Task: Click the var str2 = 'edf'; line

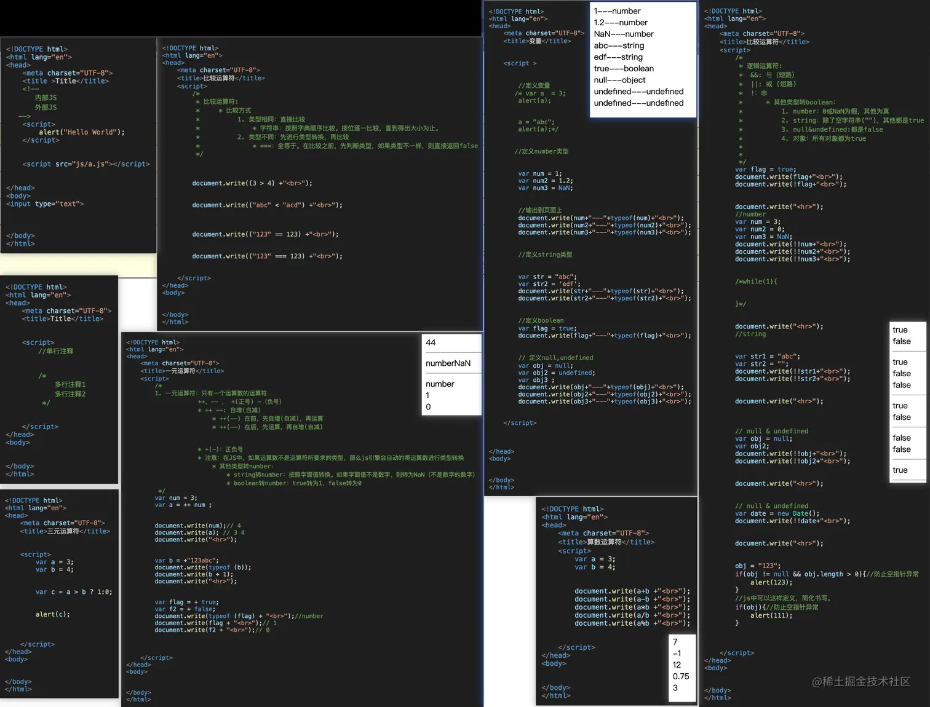Action: coord(549,284)
